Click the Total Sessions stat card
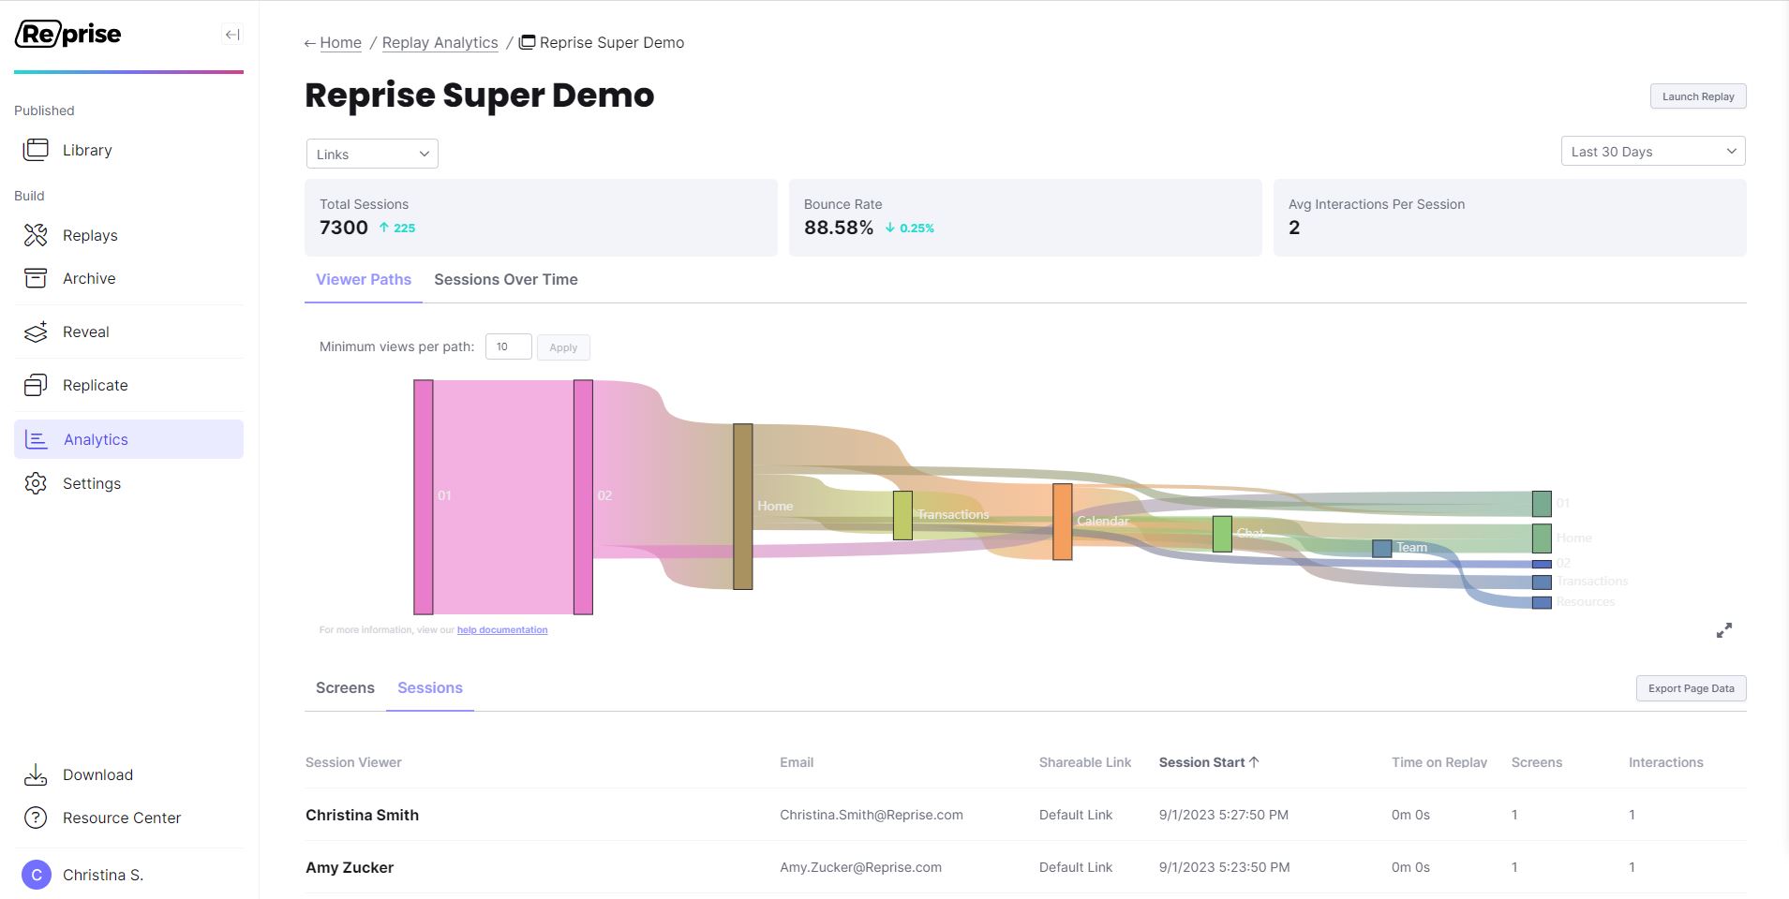This screenshot has width=1789, height=899. pyautogui.click(x=541, y=217)
